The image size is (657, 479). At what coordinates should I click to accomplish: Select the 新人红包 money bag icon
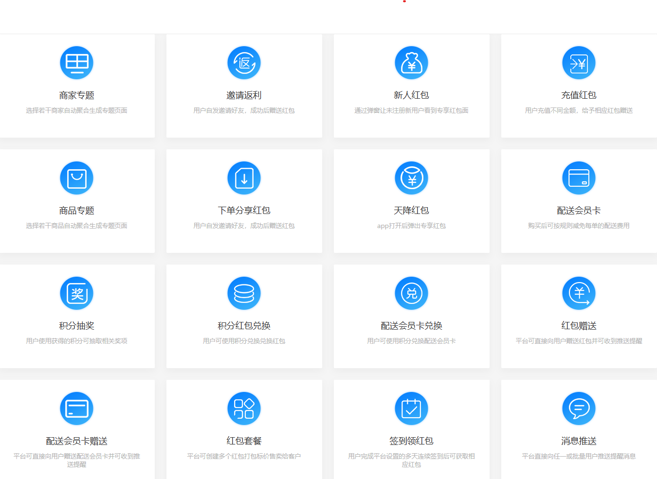pos(411,63)
